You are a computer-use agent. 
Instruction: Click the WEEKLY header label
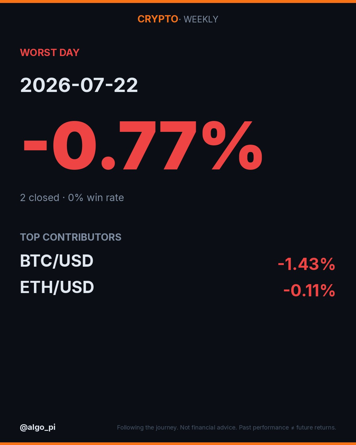201,19
